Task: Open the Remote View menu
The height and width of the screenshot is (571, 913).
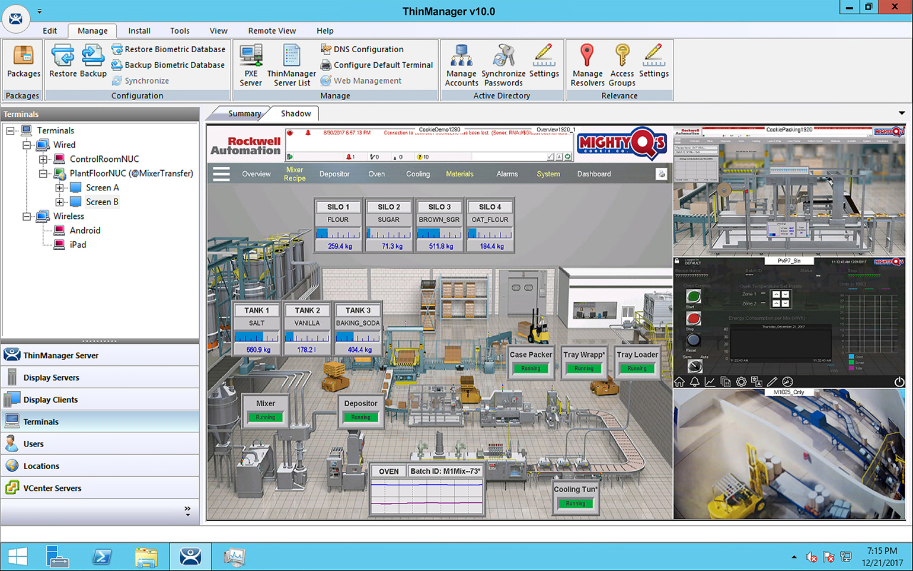Action: 272,30
